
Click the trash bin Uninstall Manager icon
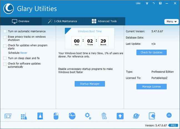[x=104, y=116]
